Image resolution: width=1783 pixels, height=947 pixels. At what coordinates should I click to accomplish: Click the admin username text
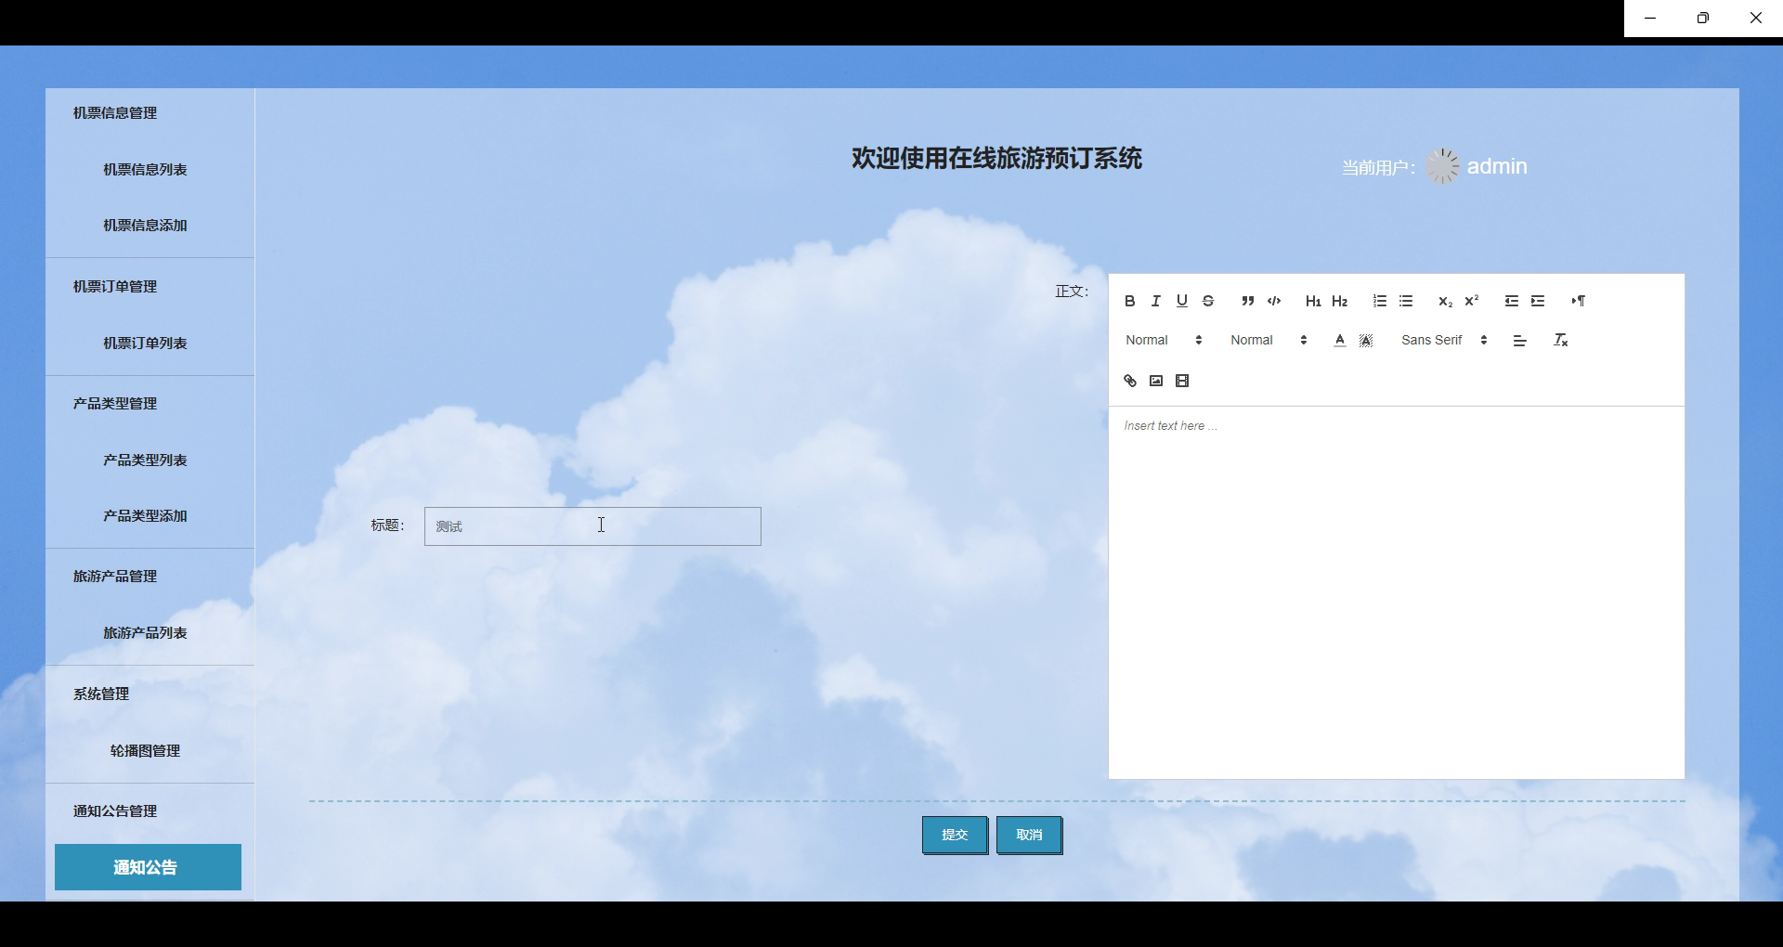1497,166
